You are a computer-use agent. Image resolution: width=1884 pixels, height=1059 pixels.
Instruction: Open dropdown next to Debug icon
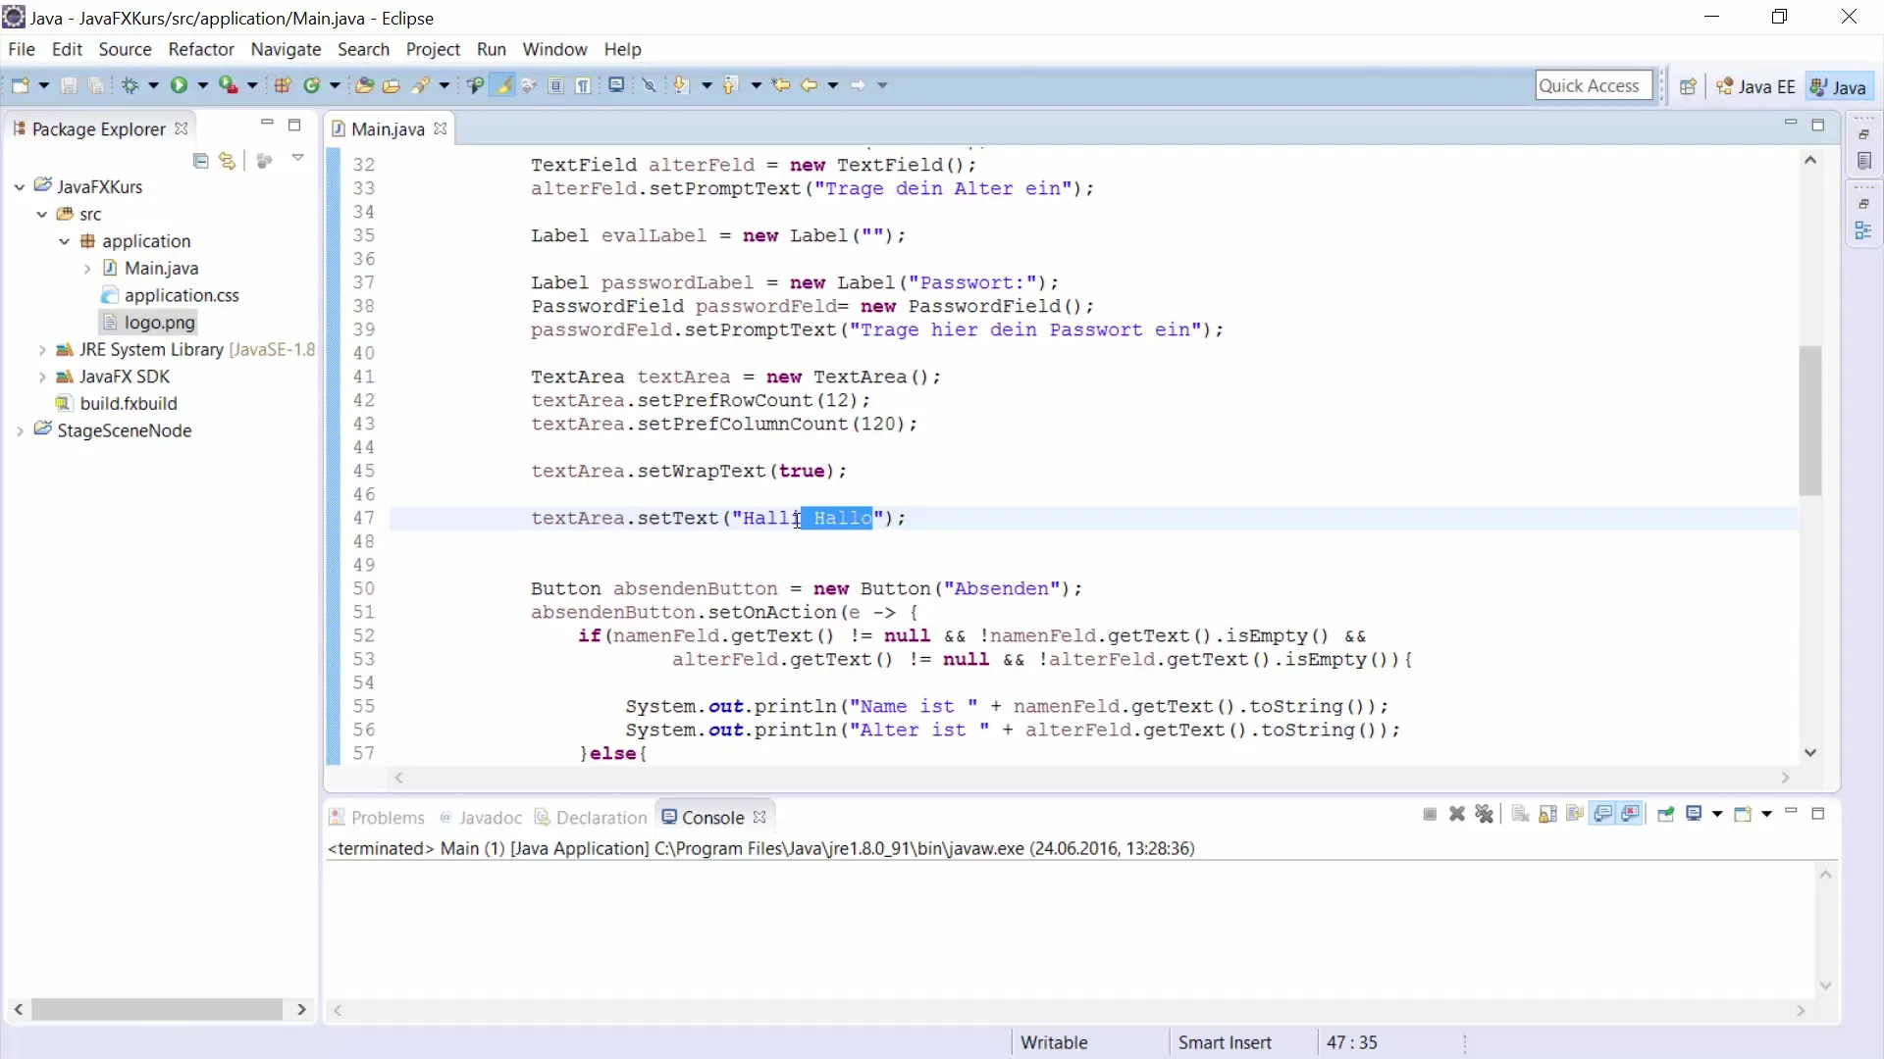(x=153, y=85)
